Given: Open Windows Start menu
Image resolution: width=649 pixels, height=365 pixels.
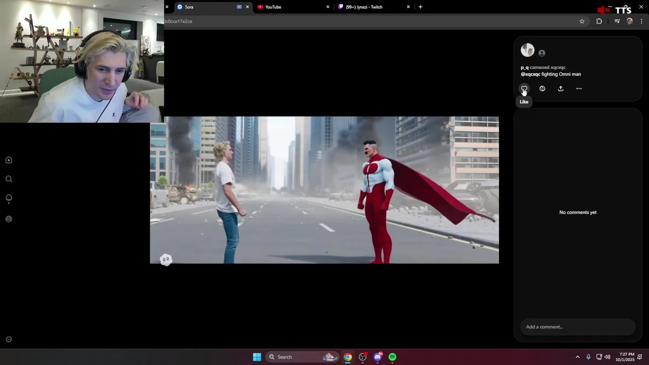Looking at the screenshot, I should pyautogui.click(x=257, y=357).
